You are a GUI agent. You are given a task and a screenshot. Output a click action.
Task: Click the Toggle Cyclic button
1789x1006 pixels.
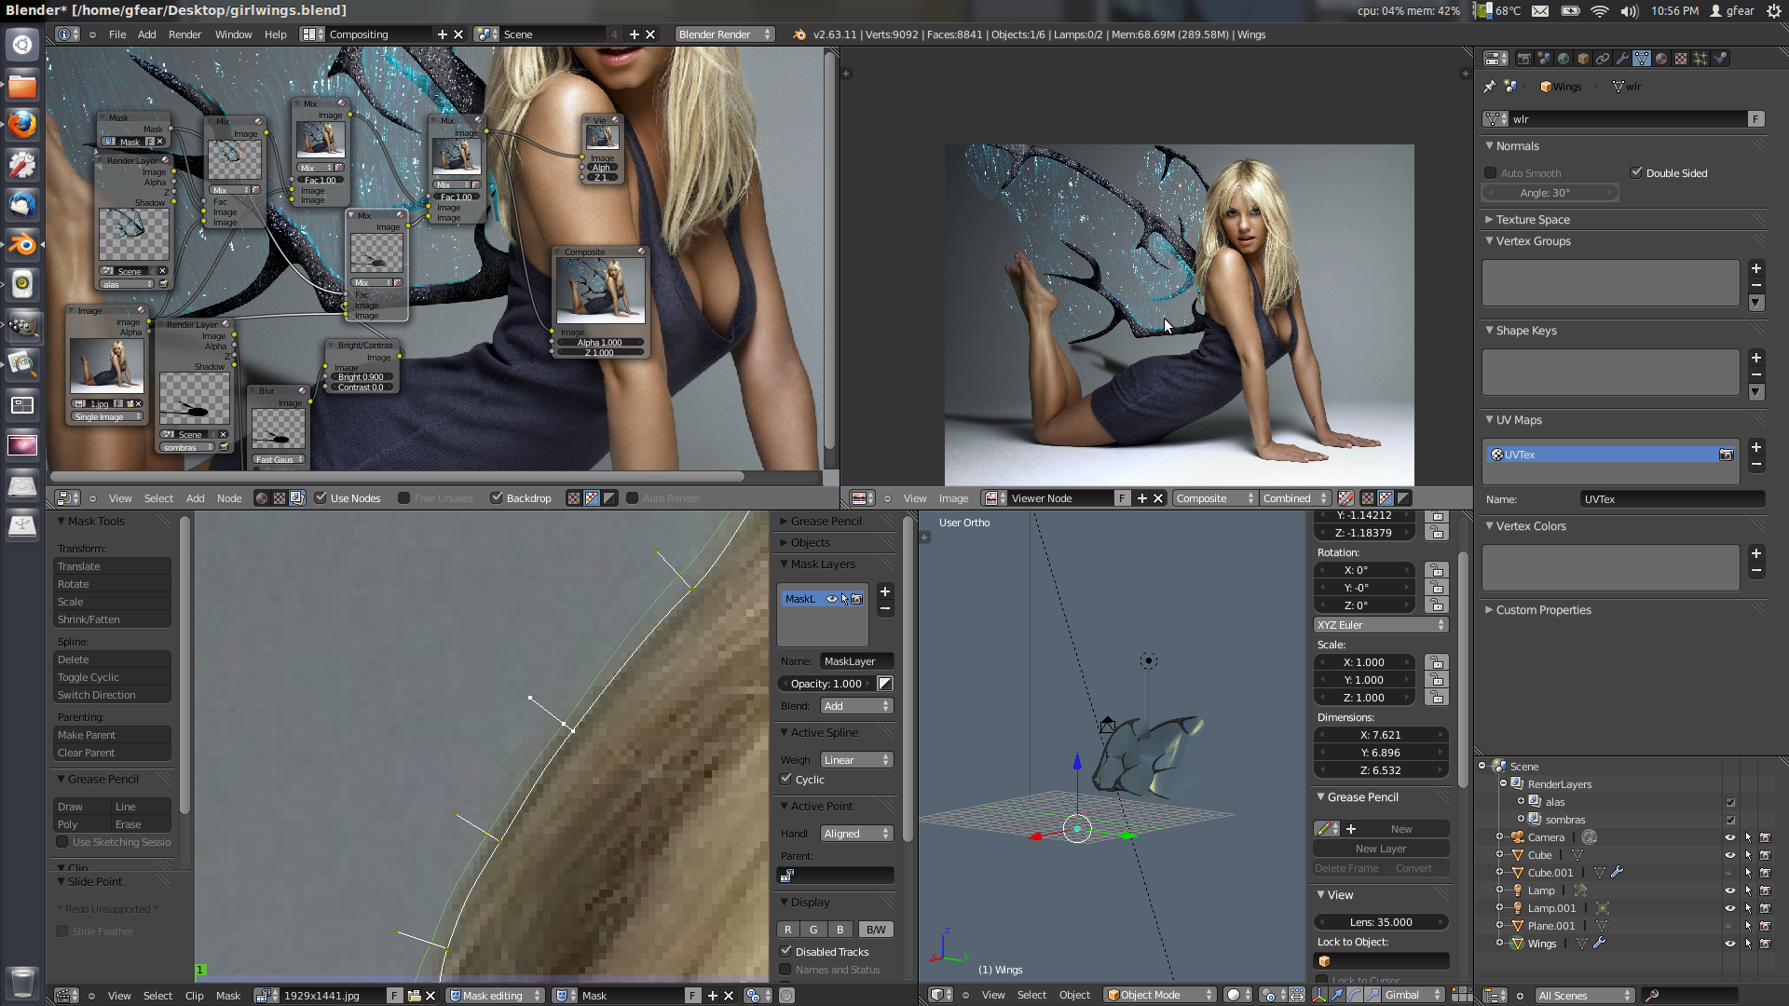pyautogui.click(x=112, y=677)
